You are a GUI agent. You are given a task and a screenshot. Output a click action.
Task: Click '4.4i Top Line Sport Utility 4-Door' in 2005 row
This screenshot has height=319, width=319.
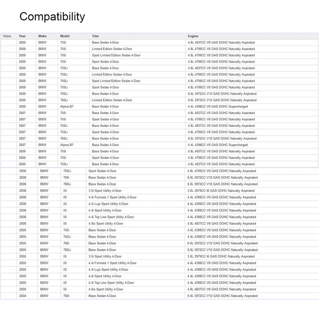(x=111, y=283)
